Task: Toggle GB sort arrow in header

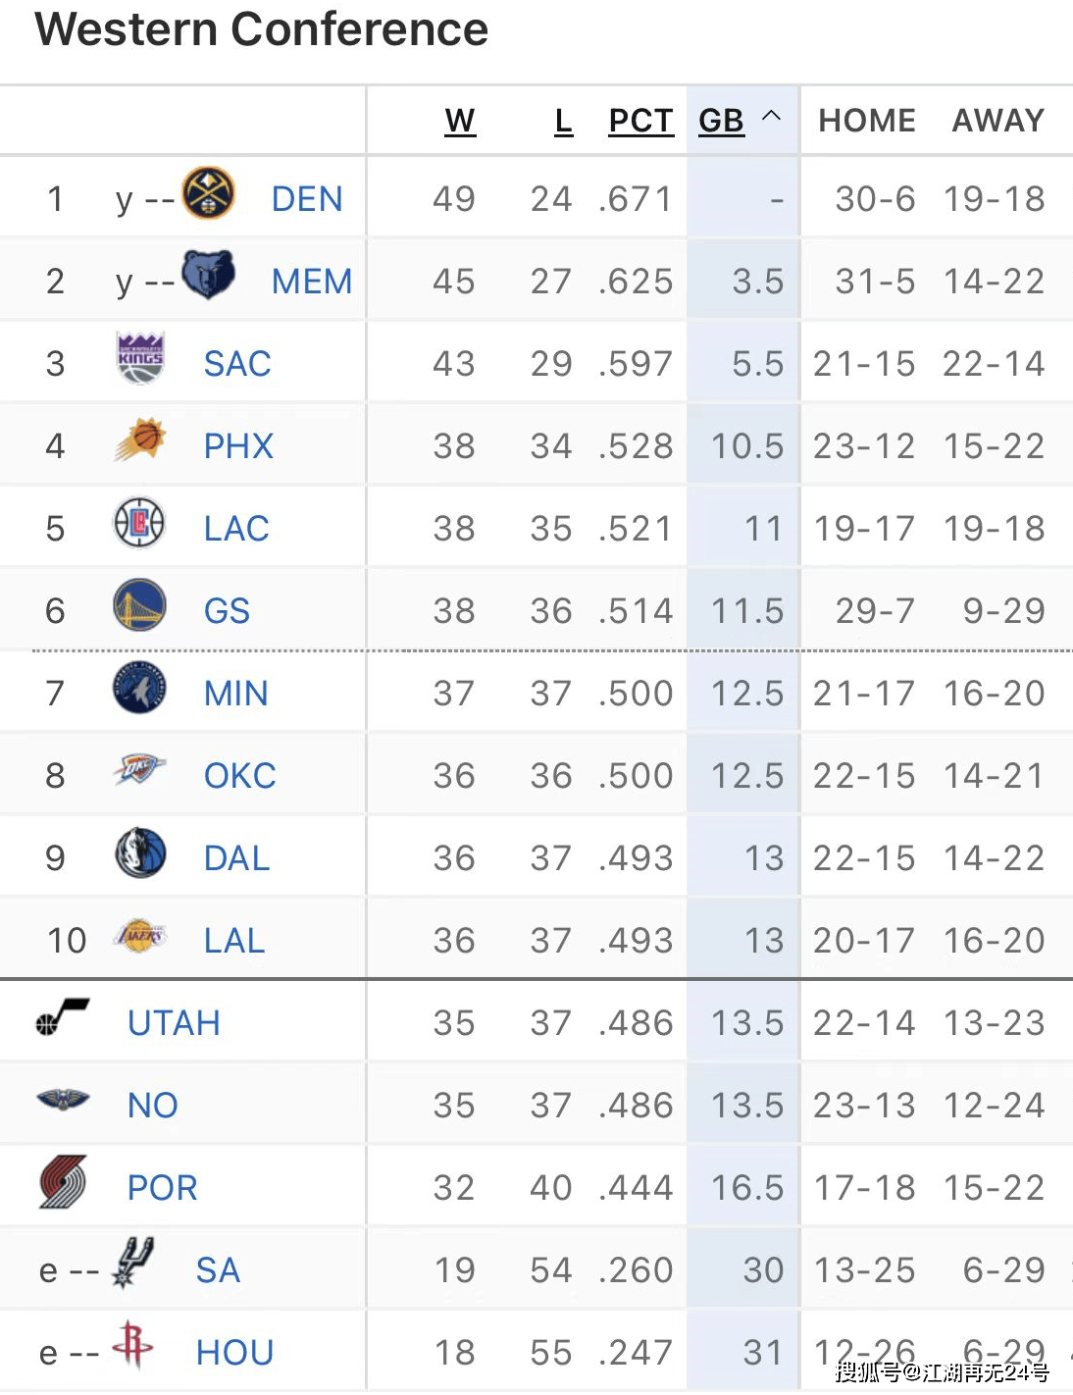Action: tap(772, 116)
